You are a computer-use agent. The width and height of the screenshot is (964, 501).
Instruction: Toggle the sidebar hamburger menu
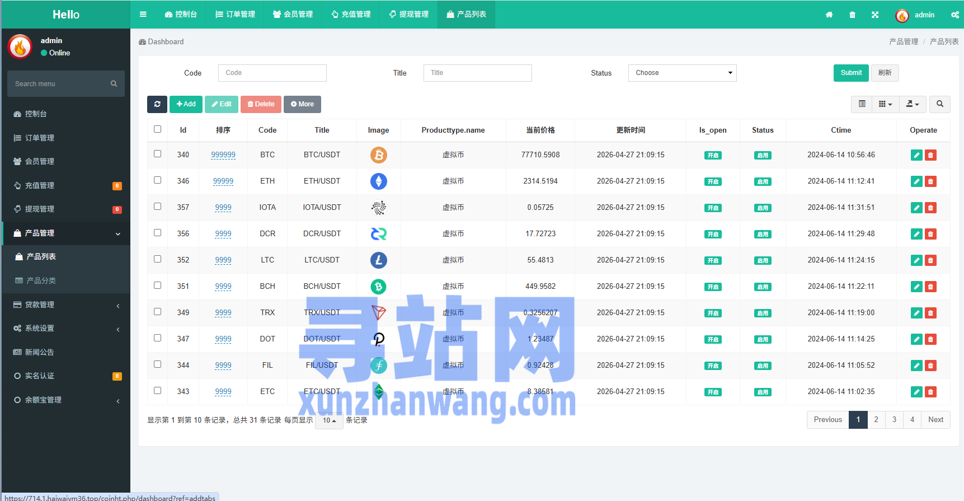[x=143, y=15]
